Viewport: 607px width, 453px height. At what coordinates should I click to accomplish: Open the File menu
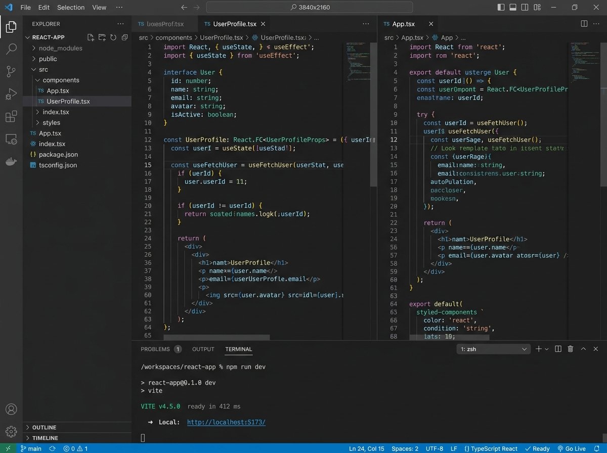[26, 8]
